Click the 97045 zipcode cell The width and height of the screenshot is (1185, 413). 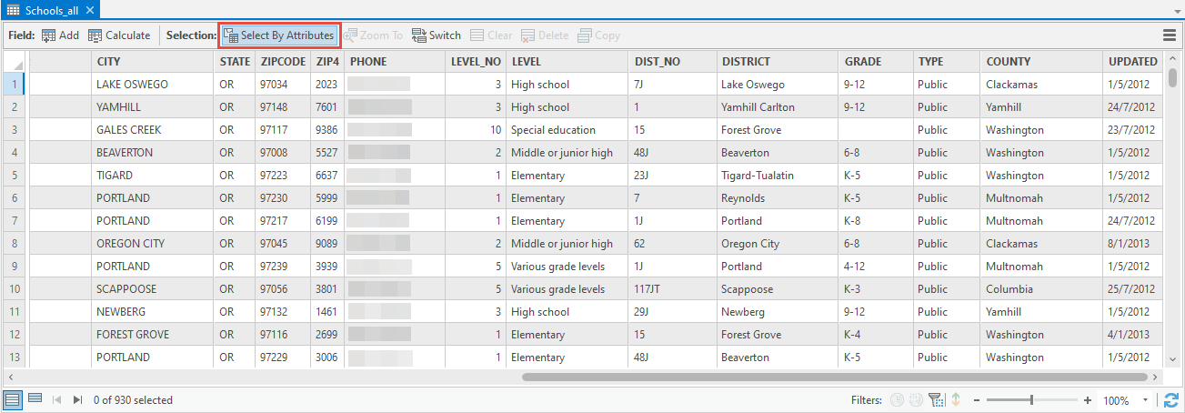point(282,244)
